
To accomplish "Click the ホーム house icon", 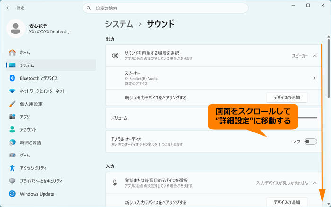I will tap(12, 52).
